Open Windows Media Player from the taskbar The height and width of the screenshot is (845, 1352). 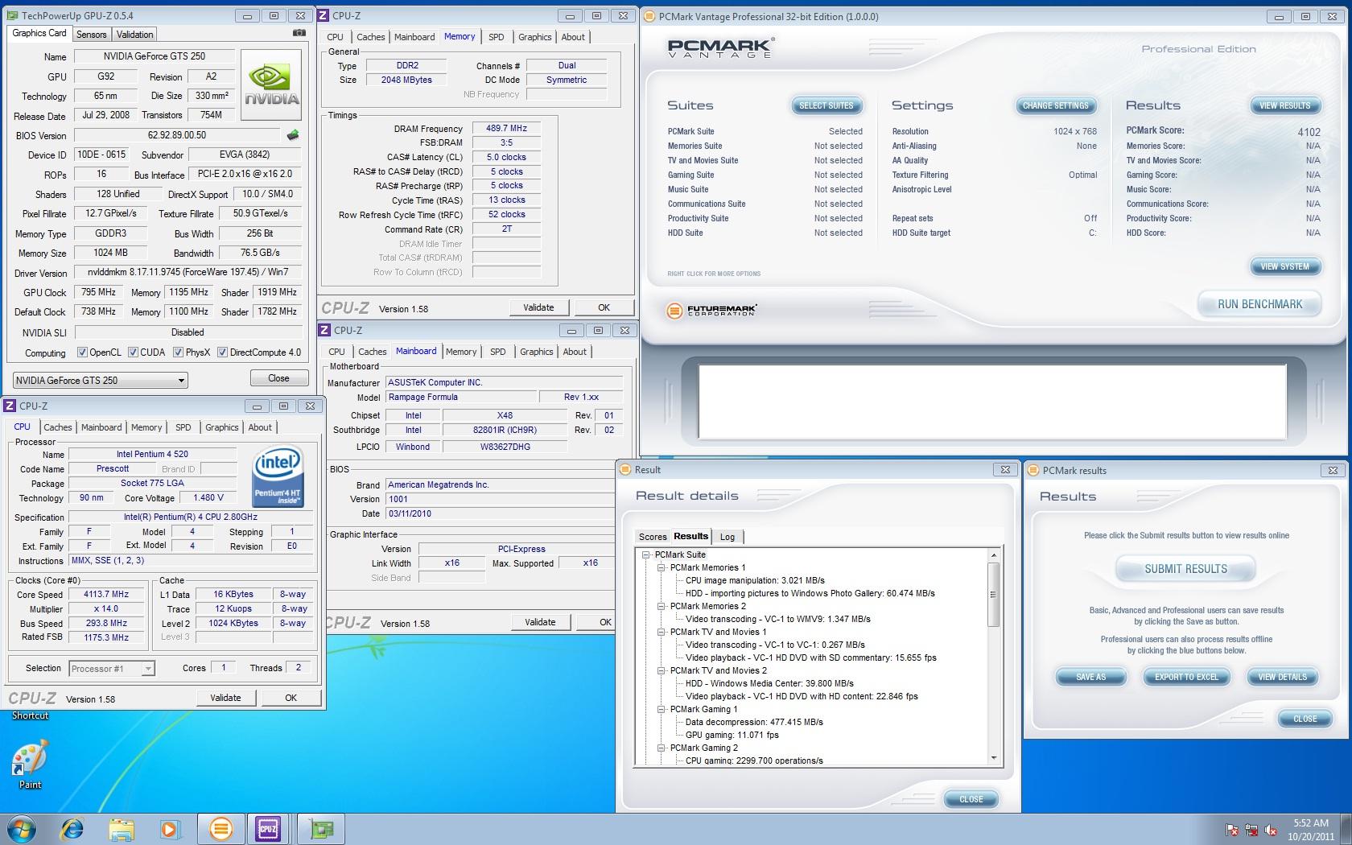click(170, 828)
